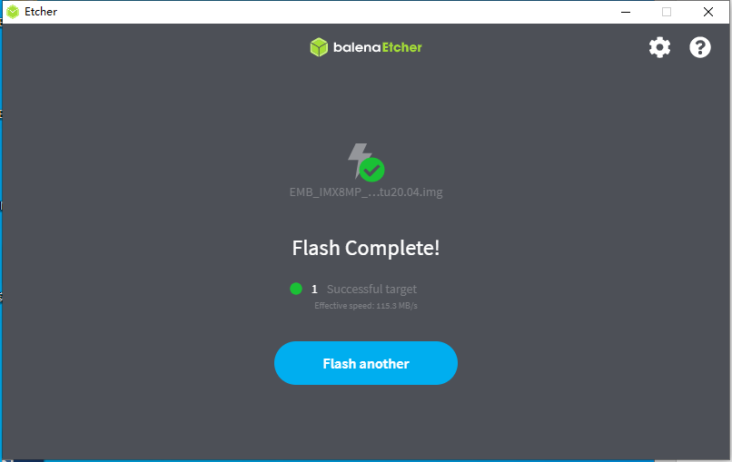Click the green Etcher word in logo
The width and height of the screenshot is (732, 462).
[x=402, y=47]
